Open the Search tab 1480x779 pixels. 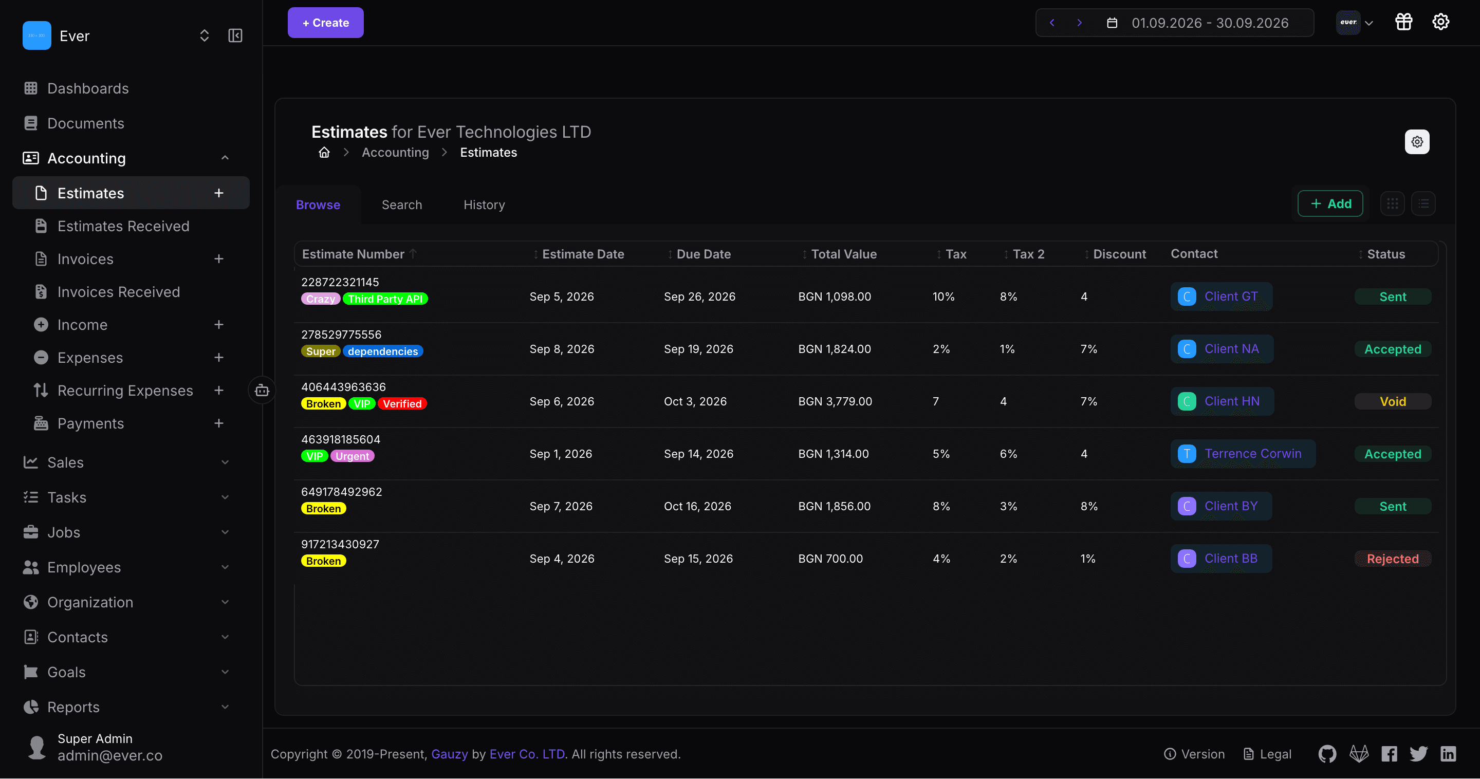[x=401, y=205]
